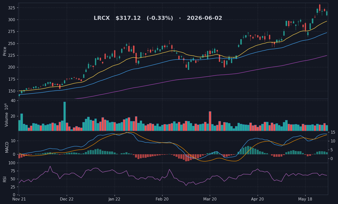Click the tallest volume bar near Dec 22

coord(64,116)
